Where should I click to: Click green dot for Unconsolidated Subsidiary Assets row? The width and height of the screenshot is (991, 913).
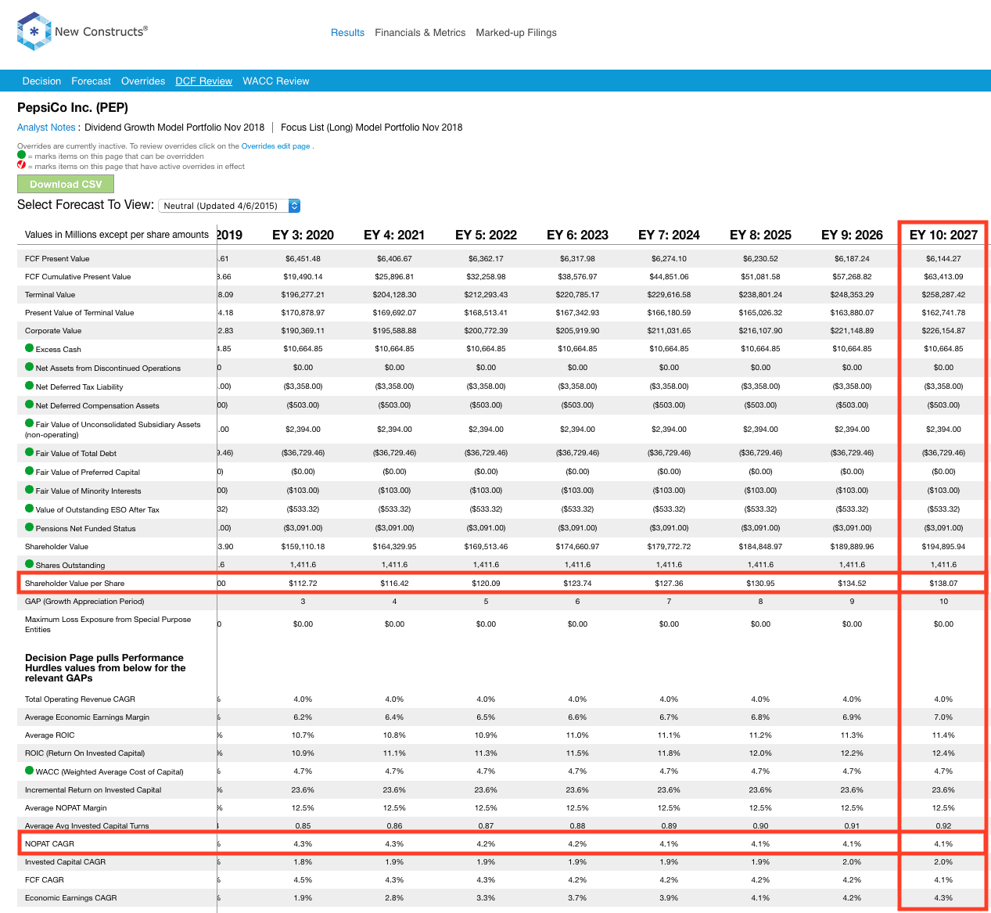click(30, 423)
